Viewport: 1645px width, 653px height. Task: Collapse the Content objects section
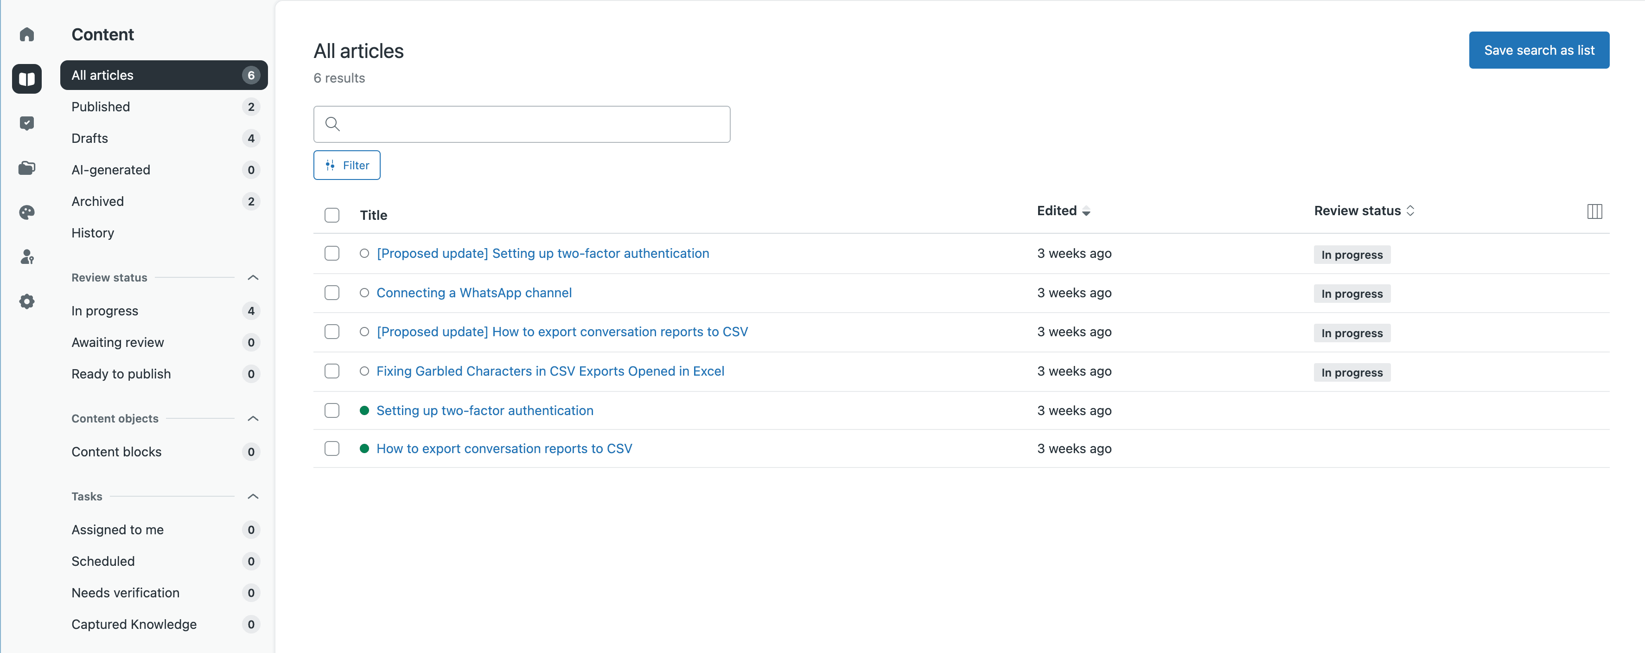tap(253, 418)
